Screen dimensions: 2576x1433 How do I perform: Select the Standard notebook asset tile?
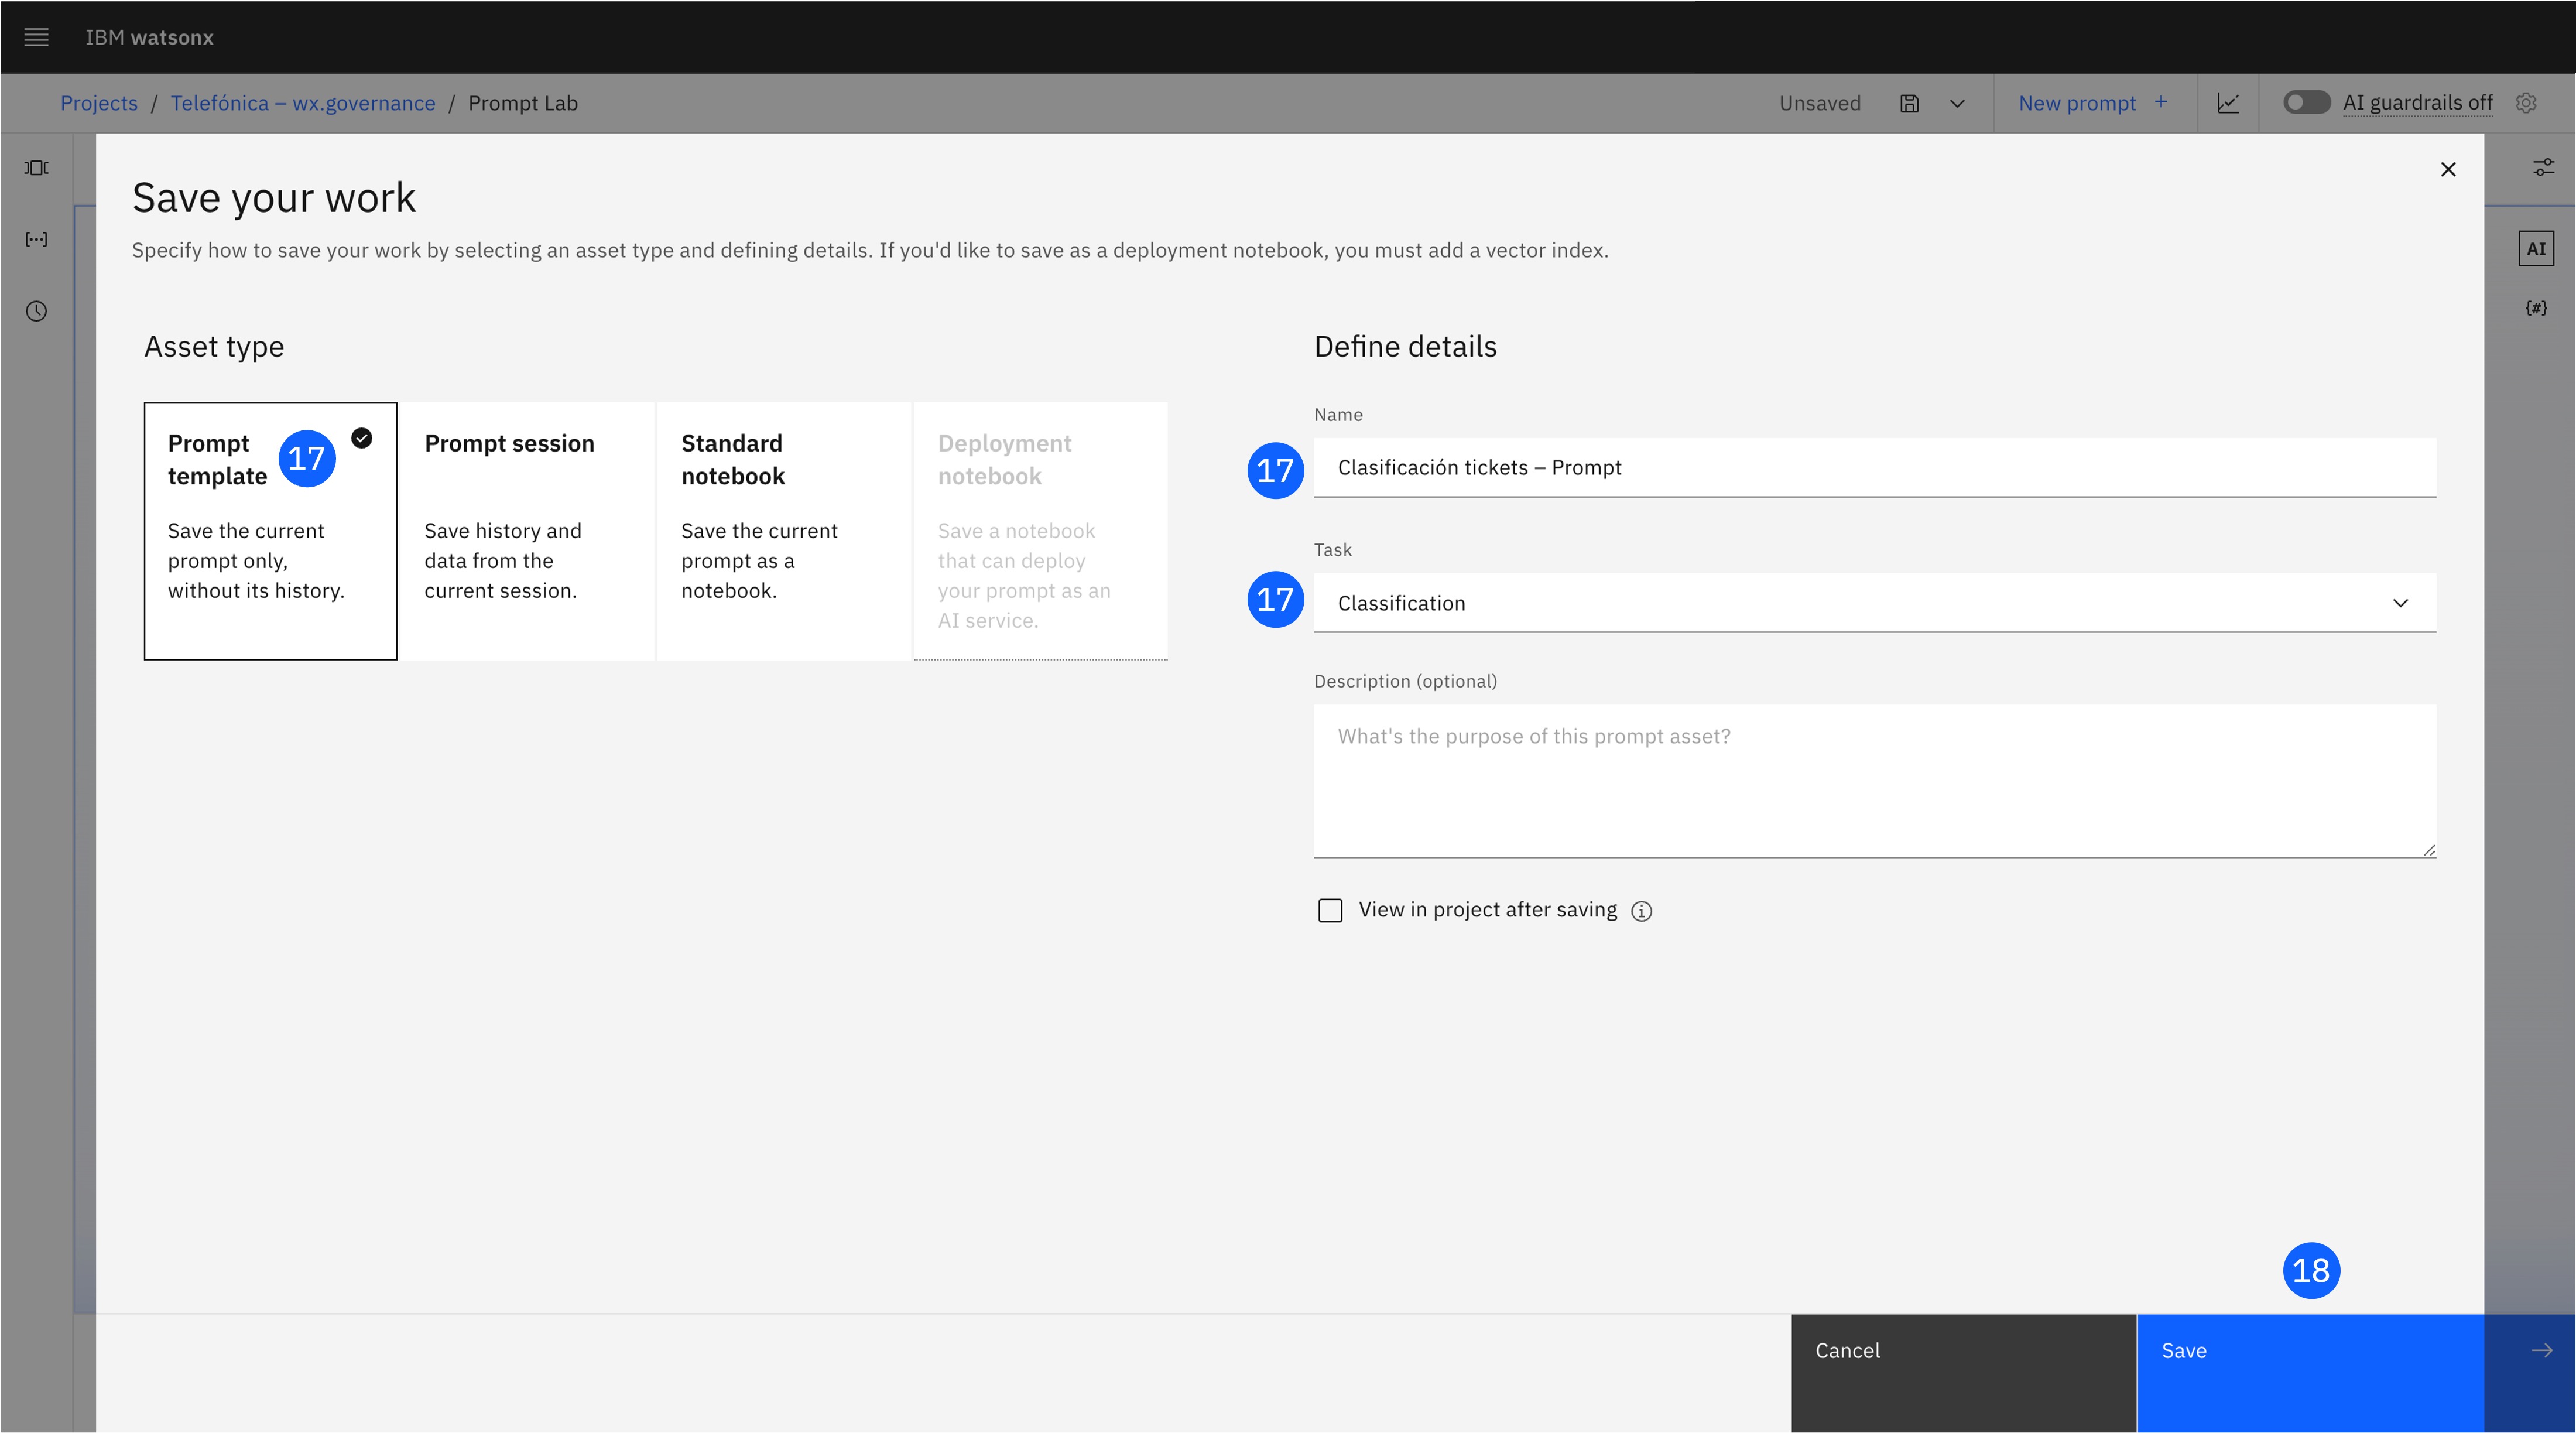coord(784,531)
